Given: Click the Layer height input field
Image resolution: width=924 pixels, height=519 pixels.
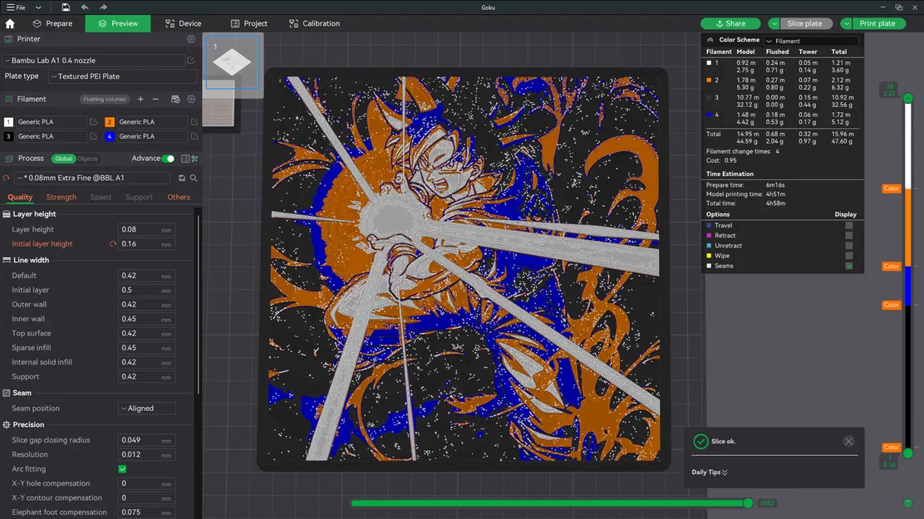Looking at the screenshot, I should 146,230.
